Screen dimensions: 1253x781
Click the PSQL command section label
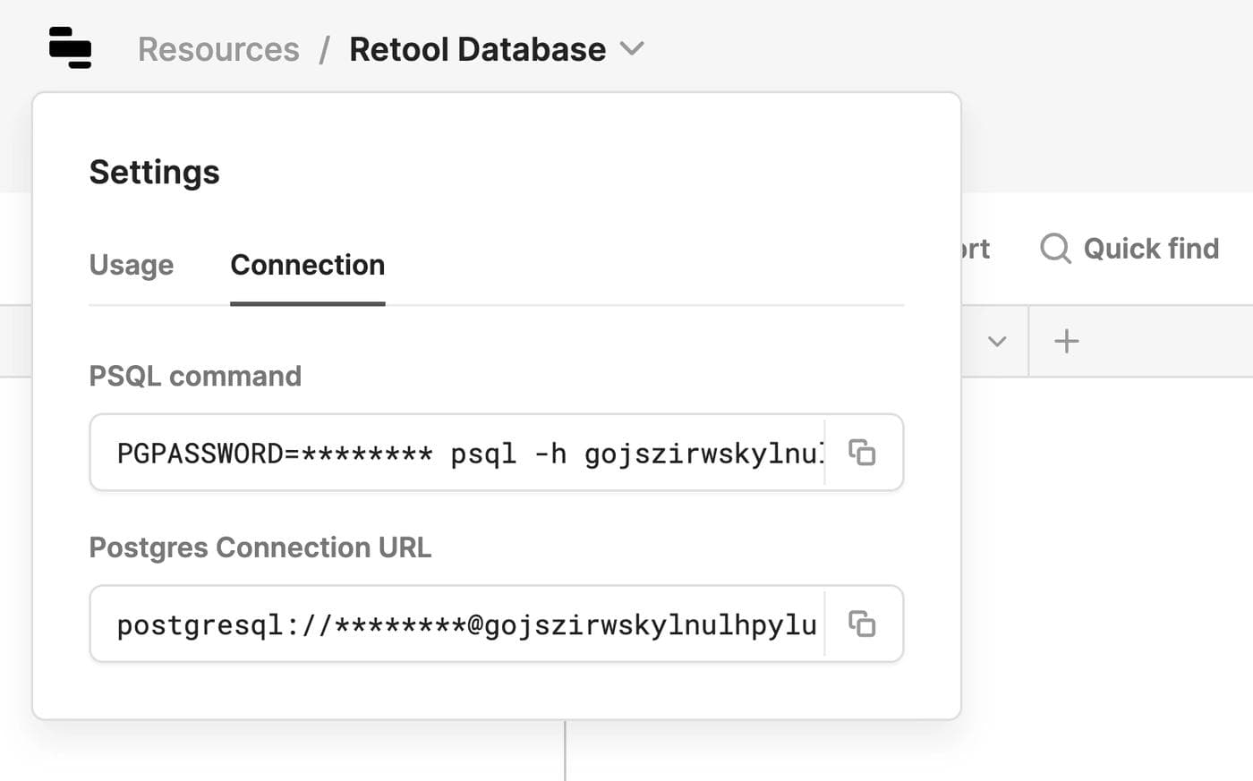tap(195, 376)
